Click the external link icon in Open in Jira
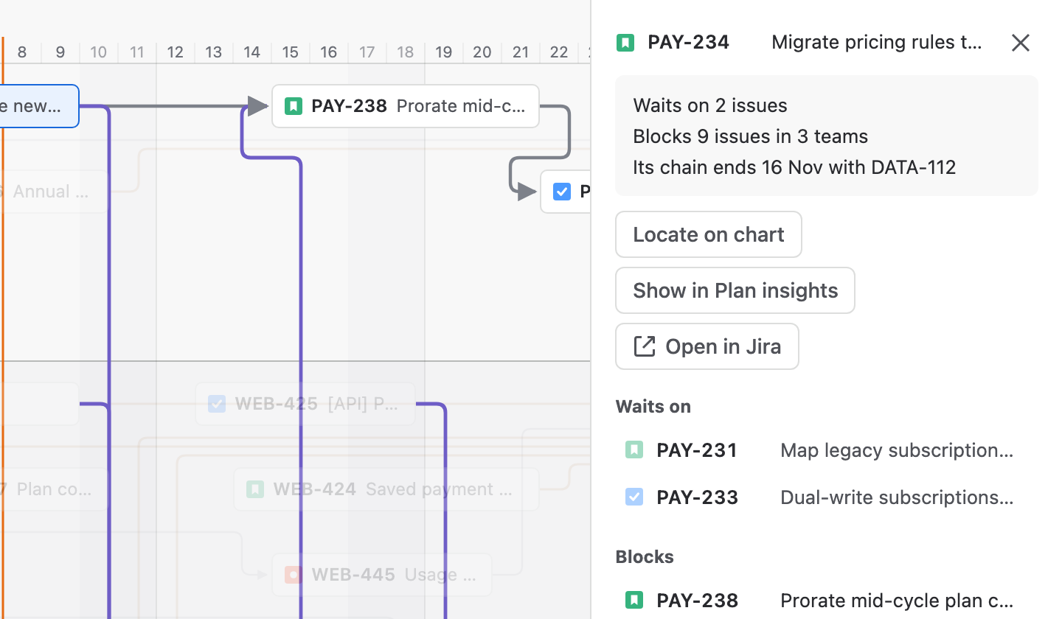This screenshot has height=619, width=1062. click(x=645, y=346)
